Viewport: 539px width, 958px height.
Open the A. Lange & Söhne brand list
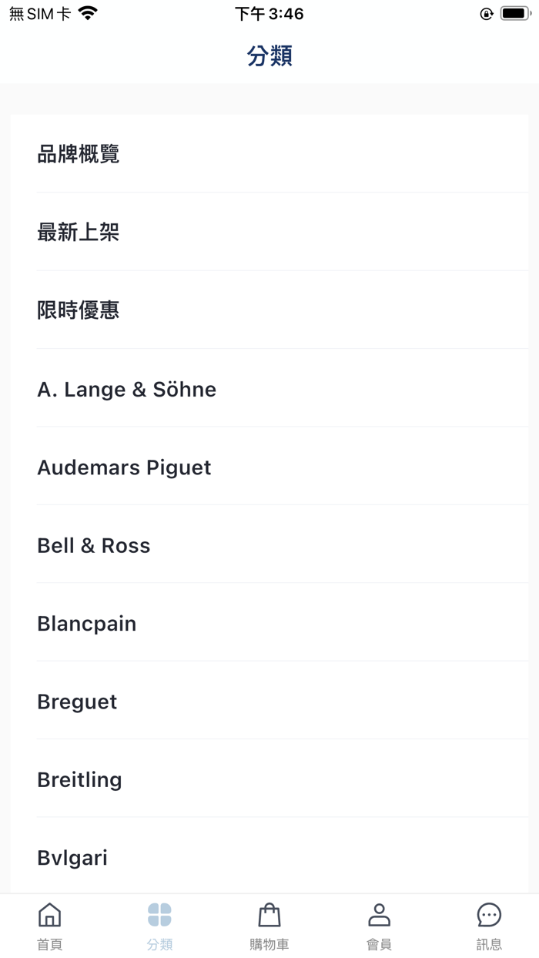tap(269, 389)
